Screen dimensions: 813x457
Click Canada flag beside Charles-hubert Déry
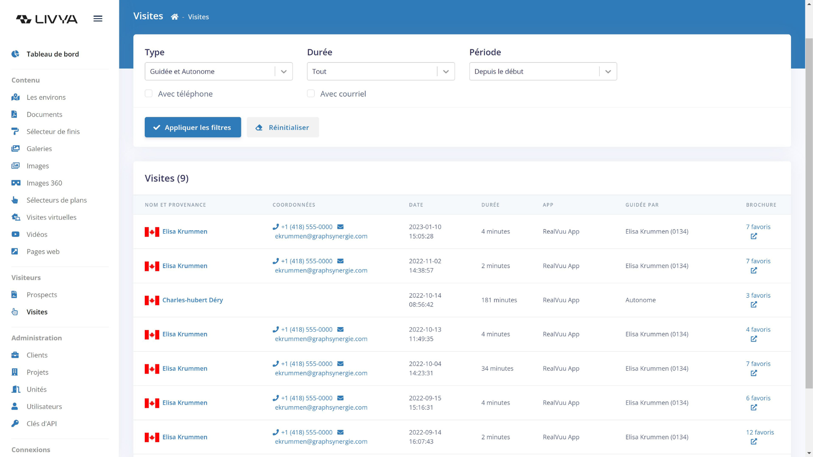(x=152, y=300)
